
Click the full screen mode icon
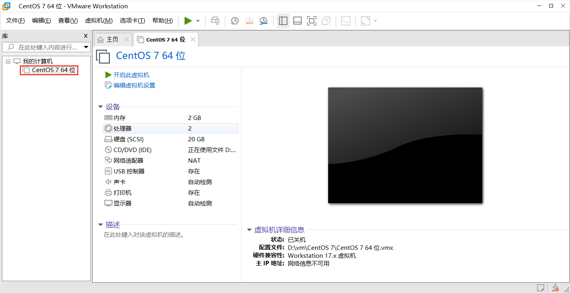(312, 21)
